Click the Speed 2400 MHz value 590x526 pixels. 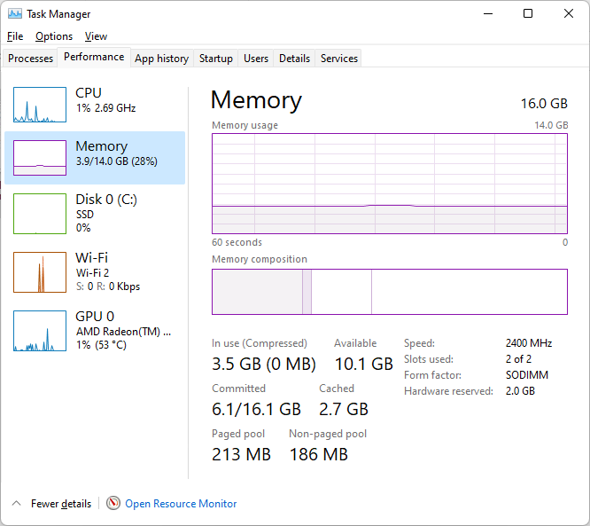point(529,343)
